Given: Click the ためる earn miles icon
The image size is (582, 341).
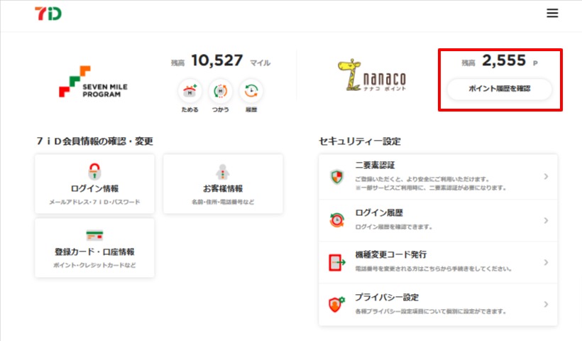Looking at the screenshot, I should pos(190,90).
